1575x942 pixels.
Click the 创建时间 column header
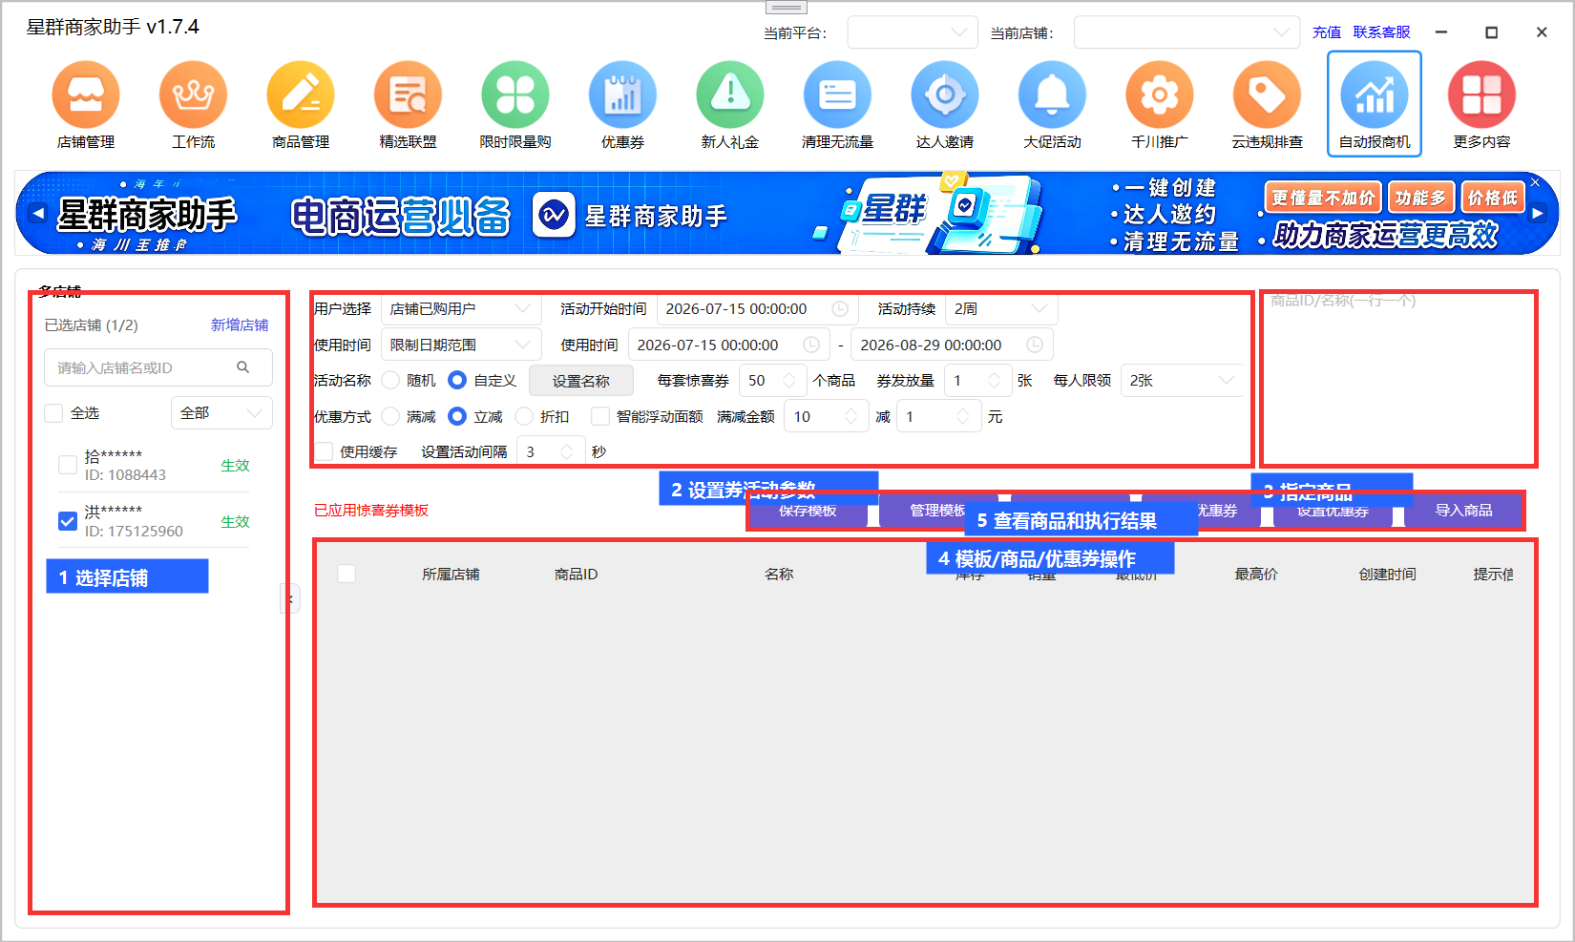(1388, 575)
